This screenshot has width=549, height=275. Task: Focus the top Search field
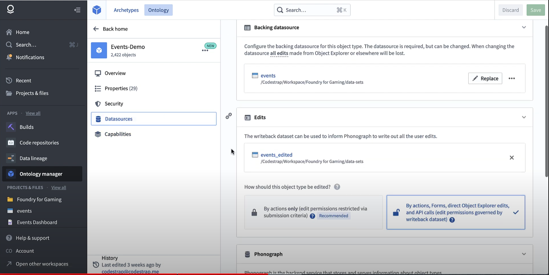pos(312,10)
